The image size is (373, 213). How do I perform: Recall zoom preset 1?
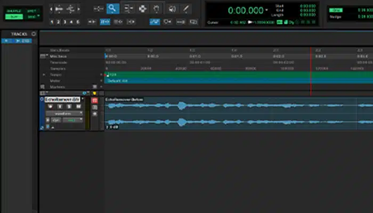tap(52, 22)
